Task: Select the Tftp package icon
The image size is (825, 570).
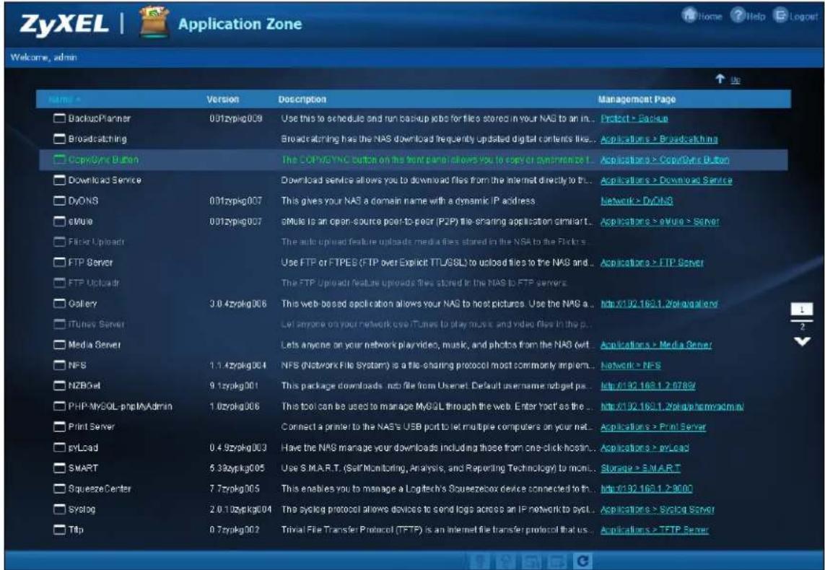Action: pos(59,529)
